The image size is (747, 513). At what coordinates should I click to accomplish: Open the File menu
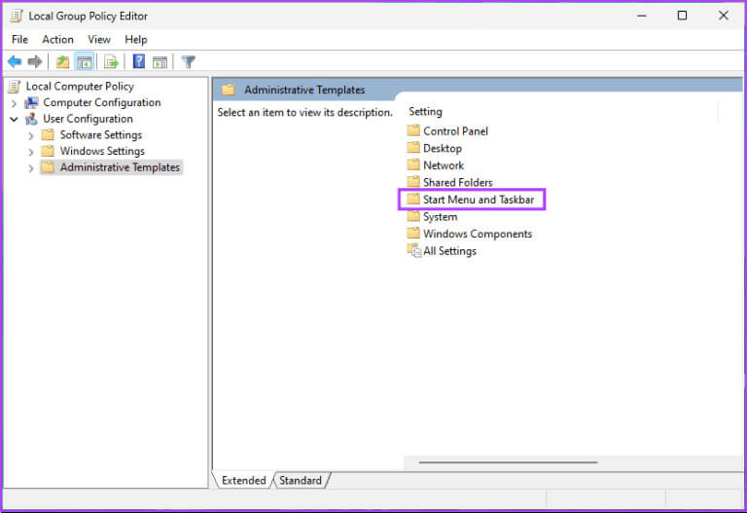click(20, 40)
